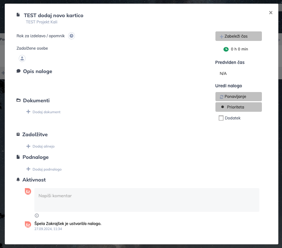Viewport: 282px width, 248px height.
Task: Click Dodaj podnalogo to add subtask
Action: point(47,169)
